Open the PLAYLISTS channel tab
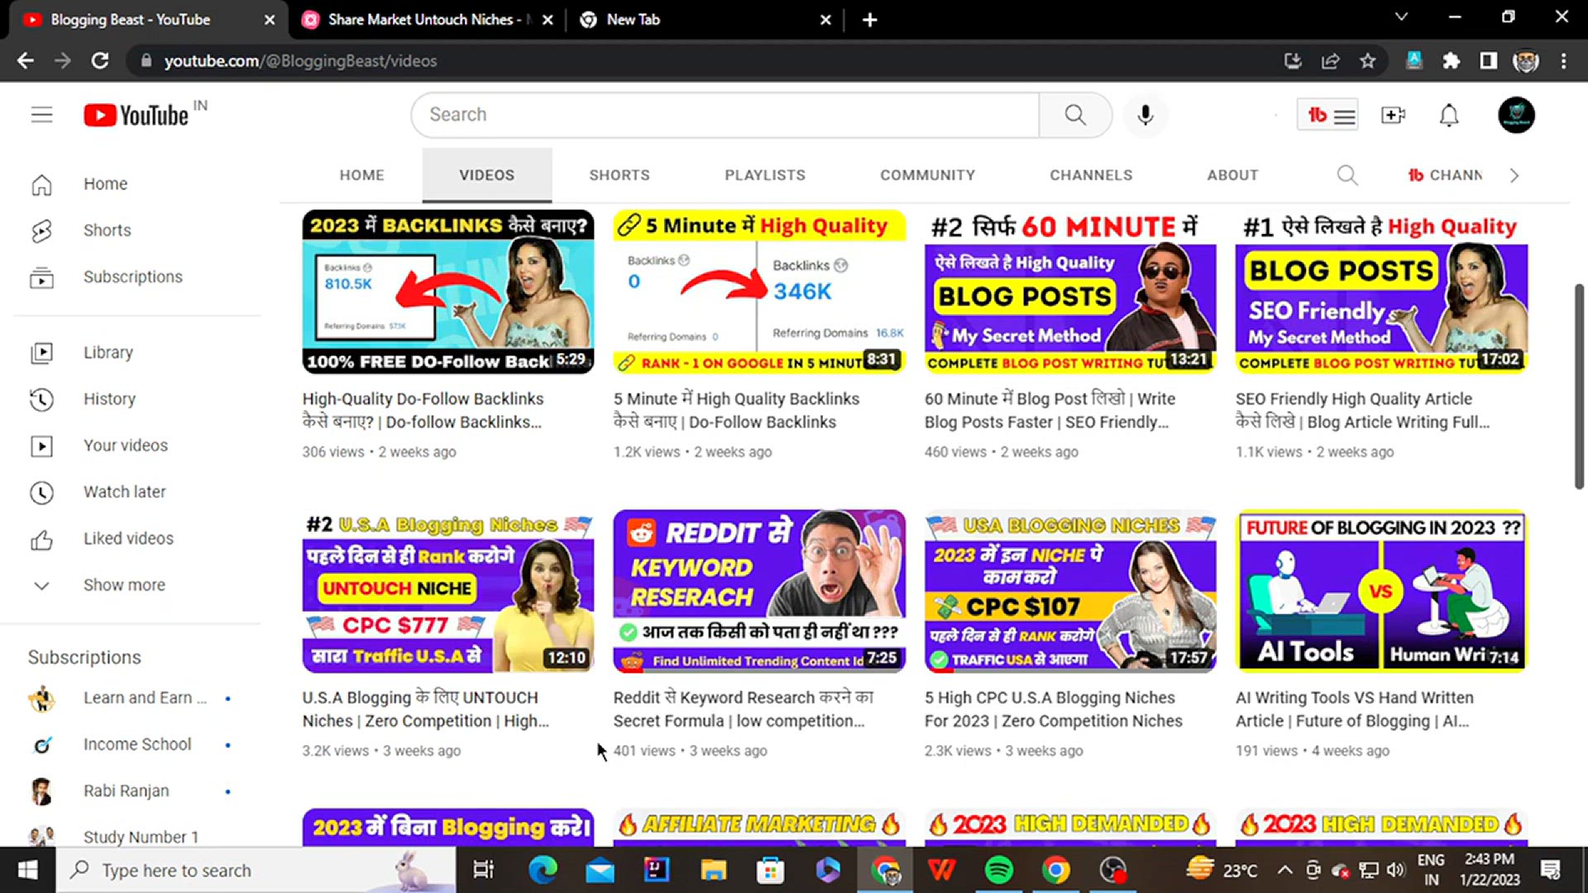This screenshot has height=893, width=1588. (765, 175)
